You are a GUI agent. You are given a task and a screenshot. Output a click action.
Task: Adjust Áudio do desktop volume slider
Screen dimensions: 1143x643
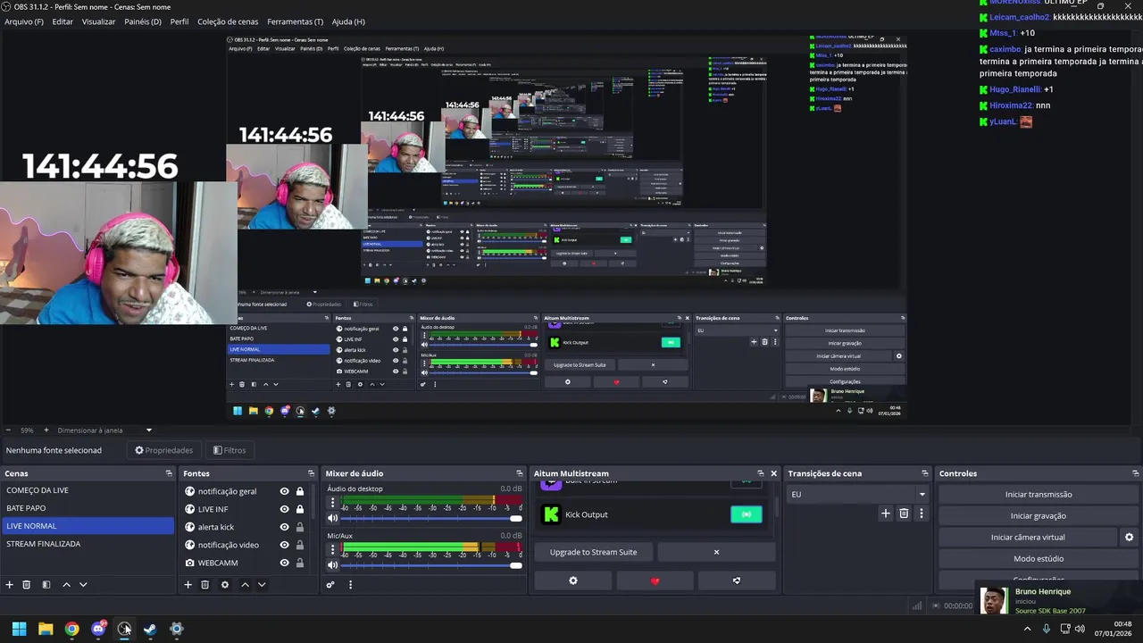tap(432, 518)
